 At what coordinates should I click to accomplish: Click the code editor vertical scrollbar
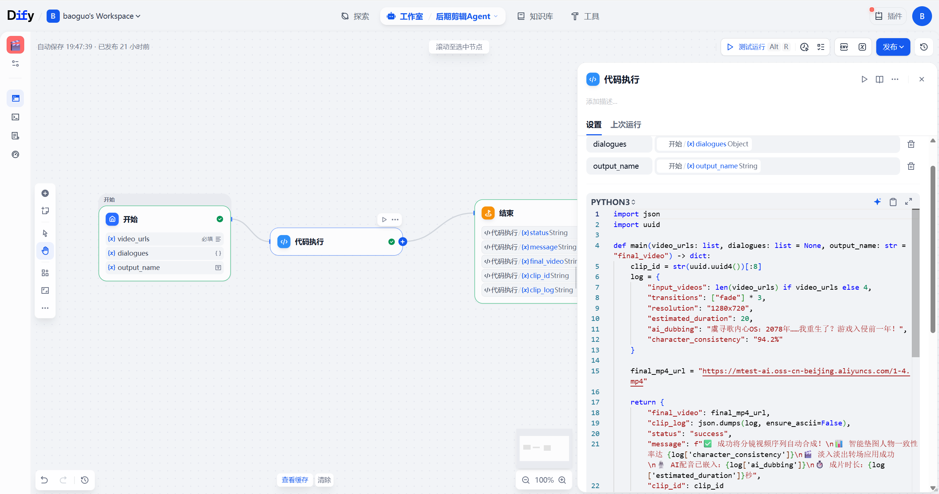pos(916,283)
